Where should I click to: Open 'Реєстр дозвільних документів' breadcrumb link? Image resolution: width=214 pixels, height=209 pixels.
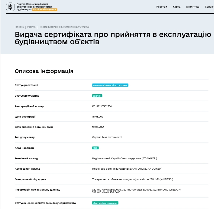65,27
